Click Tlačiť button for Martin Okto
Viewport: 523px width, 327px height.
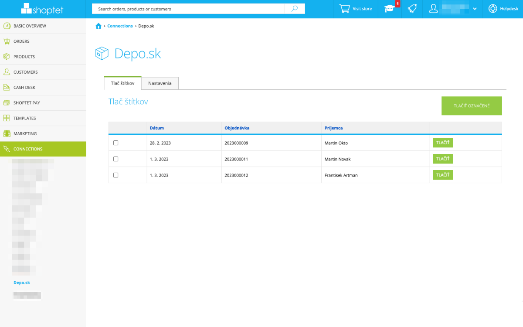coord(443,143)
